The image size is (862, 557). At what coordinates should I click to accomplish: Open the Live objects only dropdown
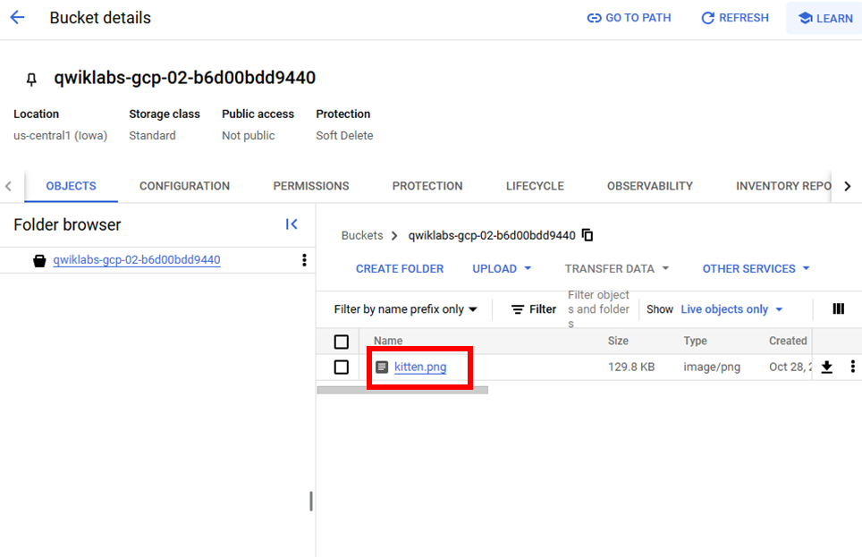[731, 309]
